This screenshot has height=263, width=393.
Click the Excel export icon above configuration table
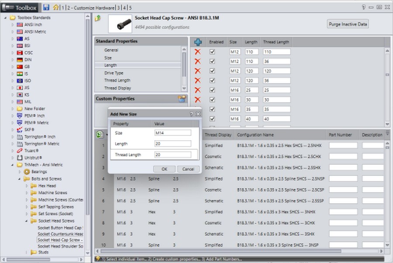coord(100,135)
